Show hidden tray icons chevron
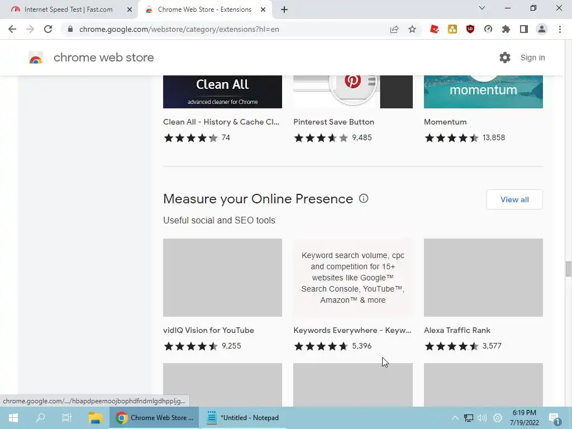Viewport: 572px width, 429px height. point(455,418)
